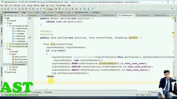Run the app with green play button

[x=56, y=9]
